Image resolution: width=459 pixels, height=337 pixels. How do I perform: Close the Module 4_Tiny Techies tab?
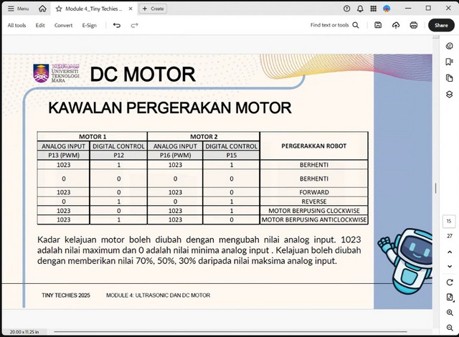point(128,9)
